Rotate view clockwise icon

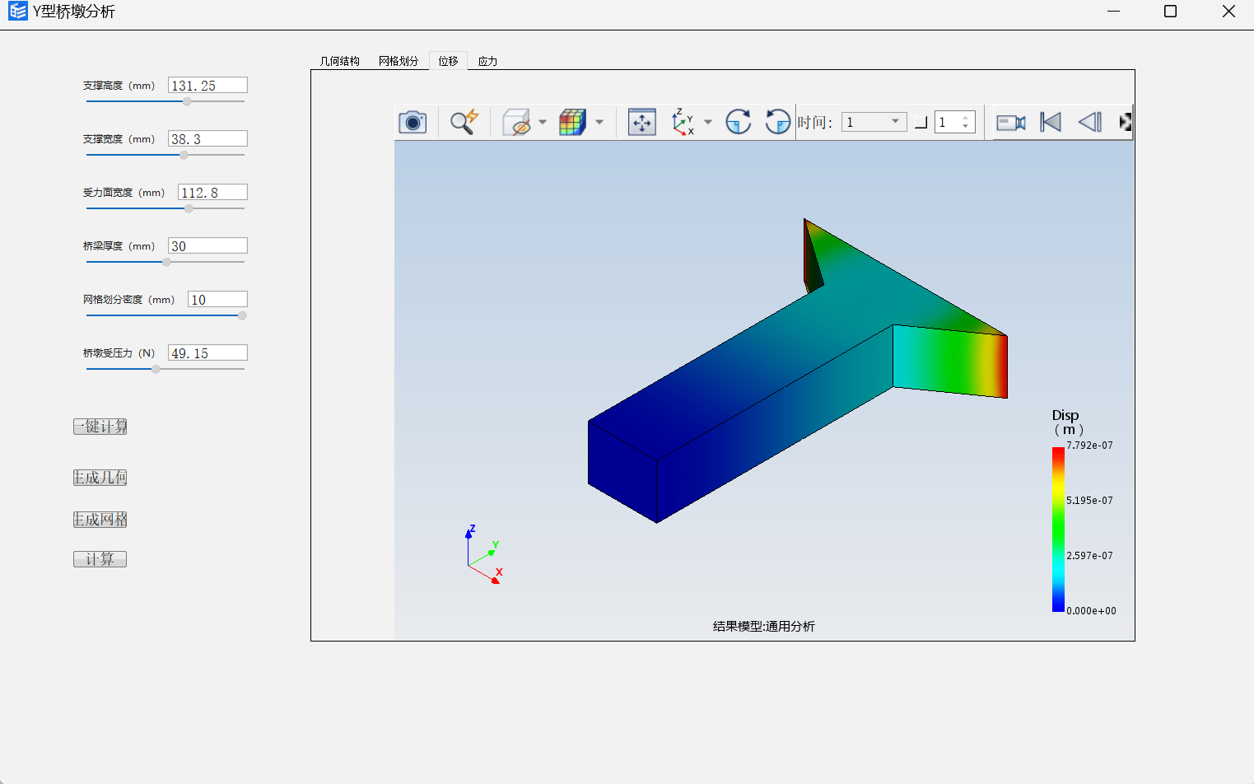pos(739,122)
